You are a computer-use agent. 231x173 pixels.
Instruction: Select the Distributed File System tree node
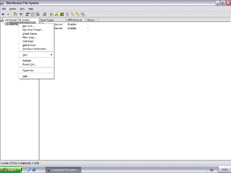click(17, 20)
